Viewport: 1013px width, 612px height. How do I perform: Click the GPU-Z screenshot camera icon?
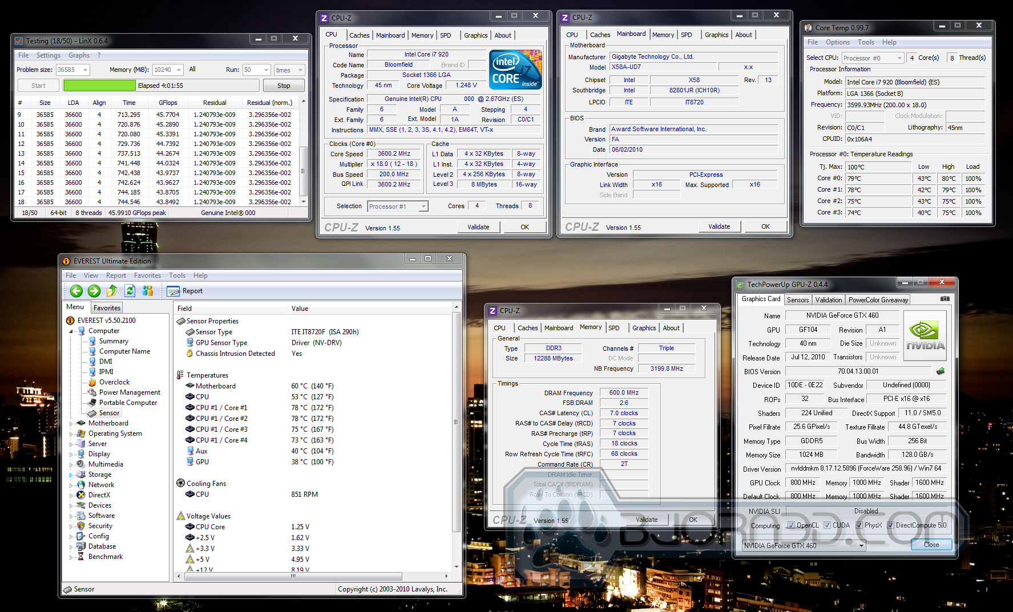945,299
